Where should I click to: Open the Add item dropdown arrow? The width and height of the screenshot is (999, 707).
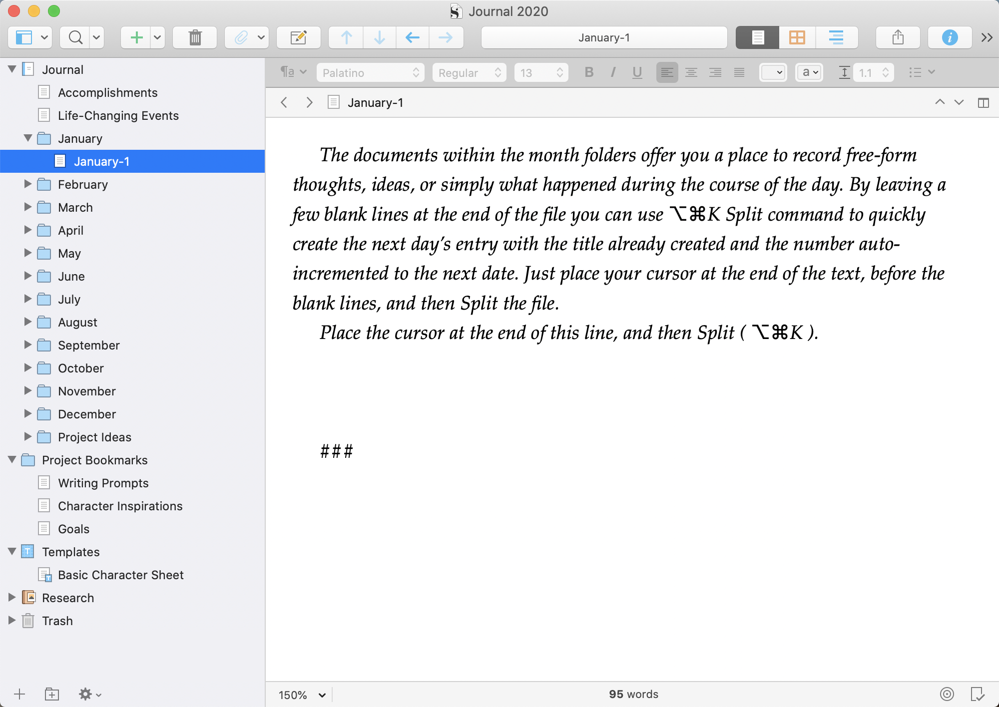[157, 37]
